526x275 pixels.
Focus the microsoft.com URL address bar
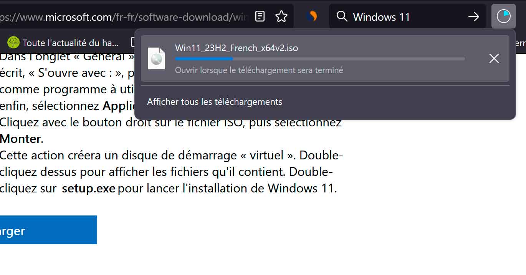click(x=125, y=17)
